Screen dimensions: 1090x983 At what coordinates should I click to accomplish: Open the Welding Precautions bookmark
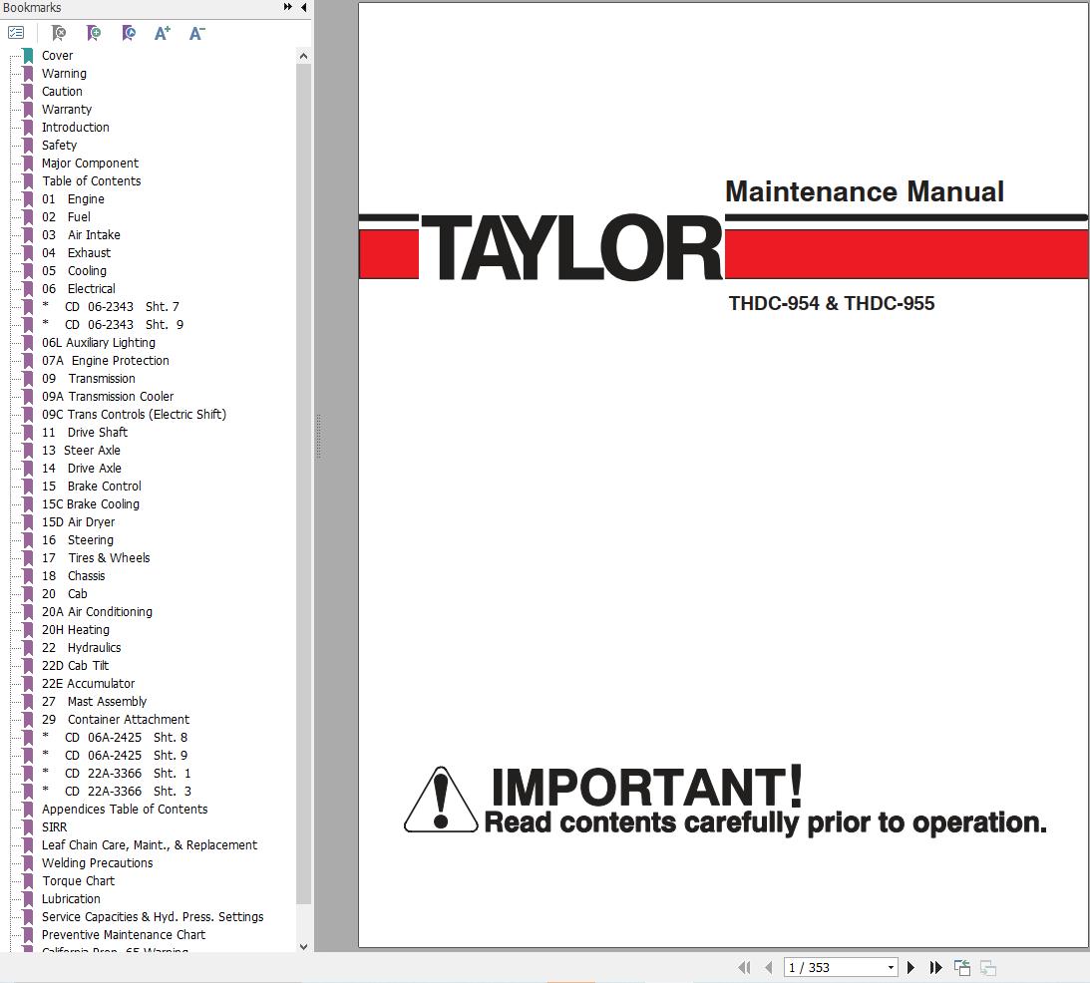[97, 862]
